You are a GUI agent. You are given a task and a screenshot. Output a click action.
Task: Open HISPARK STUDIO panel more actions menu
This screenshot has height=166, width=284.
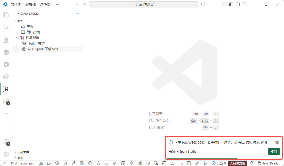tap(77, 14)
